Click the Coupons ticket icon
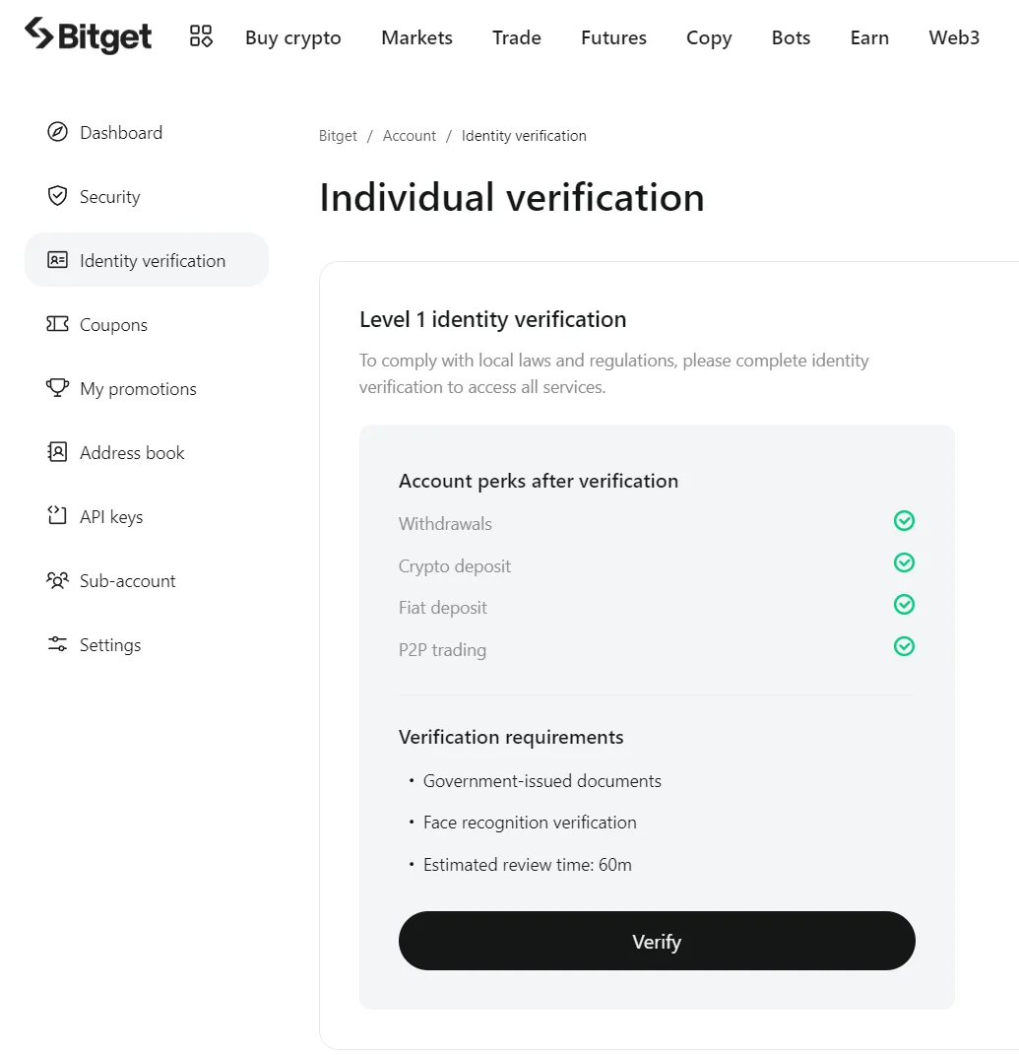The image size is (1019, 1055). [x=57, y=324]
